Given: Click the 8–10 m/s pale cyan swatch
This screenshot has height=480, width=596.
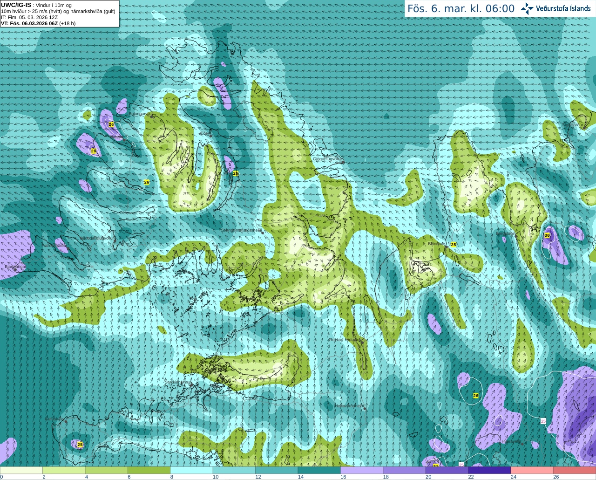Looking at the screenshot, I should coord(192,470).
